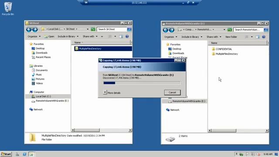The width and height of the screenshot is (279, 157).
Task: Toggle preview pane in SKOtest window
Action: [x=121, y=37]
